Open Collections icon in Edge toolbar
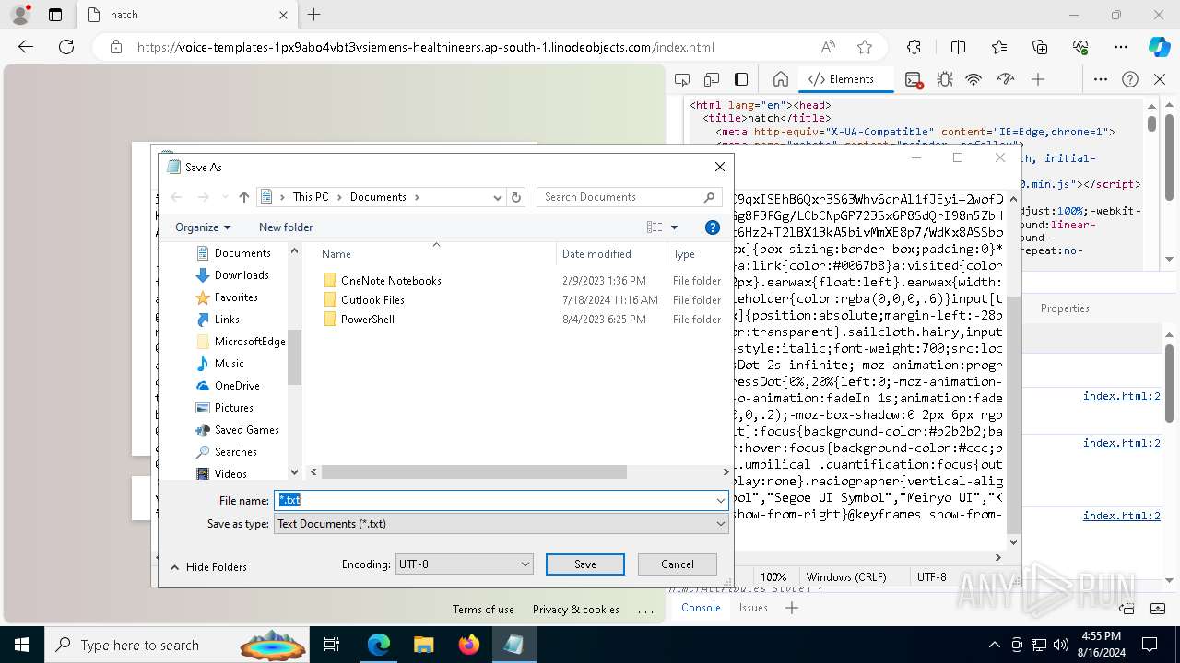Image resolution: width=1180 pixels, height=663 pixels. pos(1040,47)
